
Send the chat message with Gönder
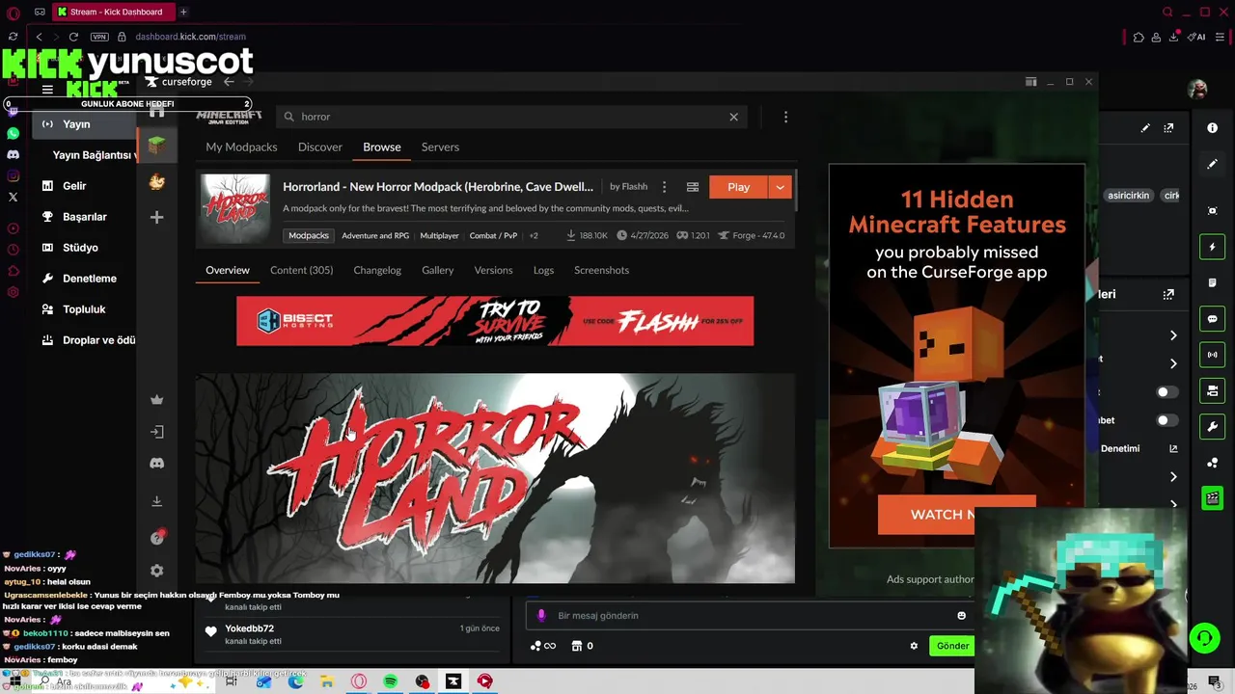coord(952,646)
